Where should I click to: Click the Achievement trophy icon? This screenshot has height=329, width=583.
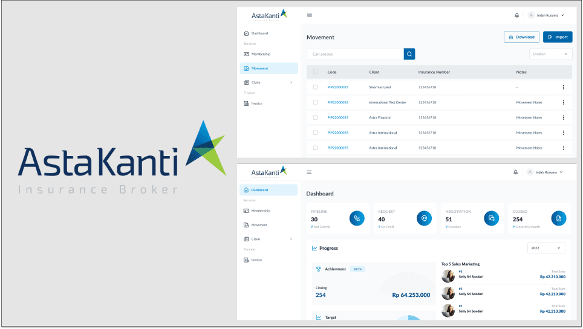[x=319, y=269]
